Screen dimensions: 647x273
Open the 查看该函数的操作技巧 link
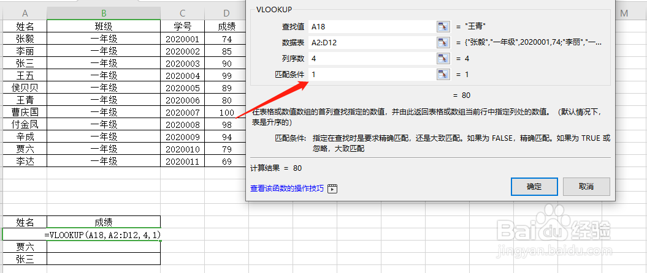pos(287,189)
